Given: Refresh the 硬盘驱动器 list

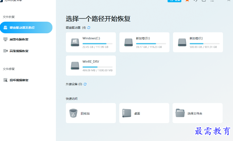Looking at the screenshot, I should 89,28.
